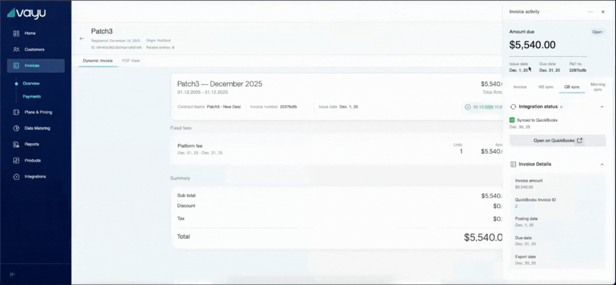Open the Payments submenu item

point(32,97)
